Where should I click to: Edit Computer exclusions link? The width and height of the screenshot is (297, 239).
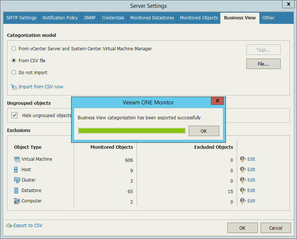(x=251, y=201)
